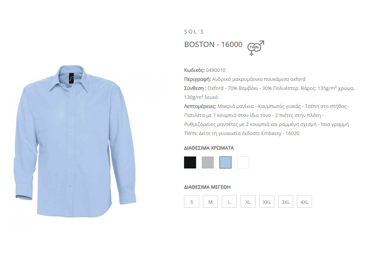Open the Embassy - 16020 women's version text
This screenshot has height=258, width=373.
pyautogui.click(x=280, y=134)
